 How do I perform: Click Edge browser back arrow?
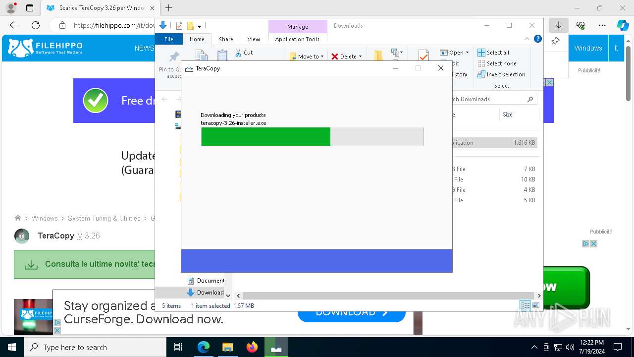(x=14, y=25)
